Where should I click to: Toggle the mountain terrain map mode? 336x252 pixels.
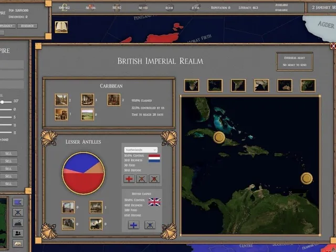[x=18, y=223]
